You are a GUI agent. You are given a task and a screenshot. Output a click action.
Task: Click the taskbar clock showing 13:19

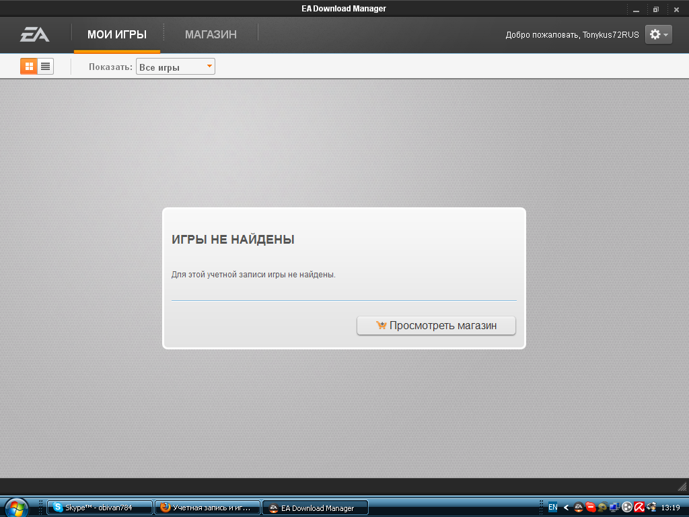[670, 508]
